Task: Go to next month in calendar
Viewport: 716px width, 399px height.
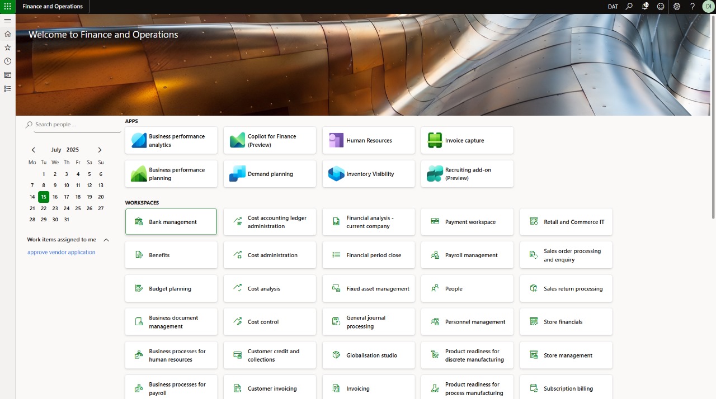Action: coord(100,150)
